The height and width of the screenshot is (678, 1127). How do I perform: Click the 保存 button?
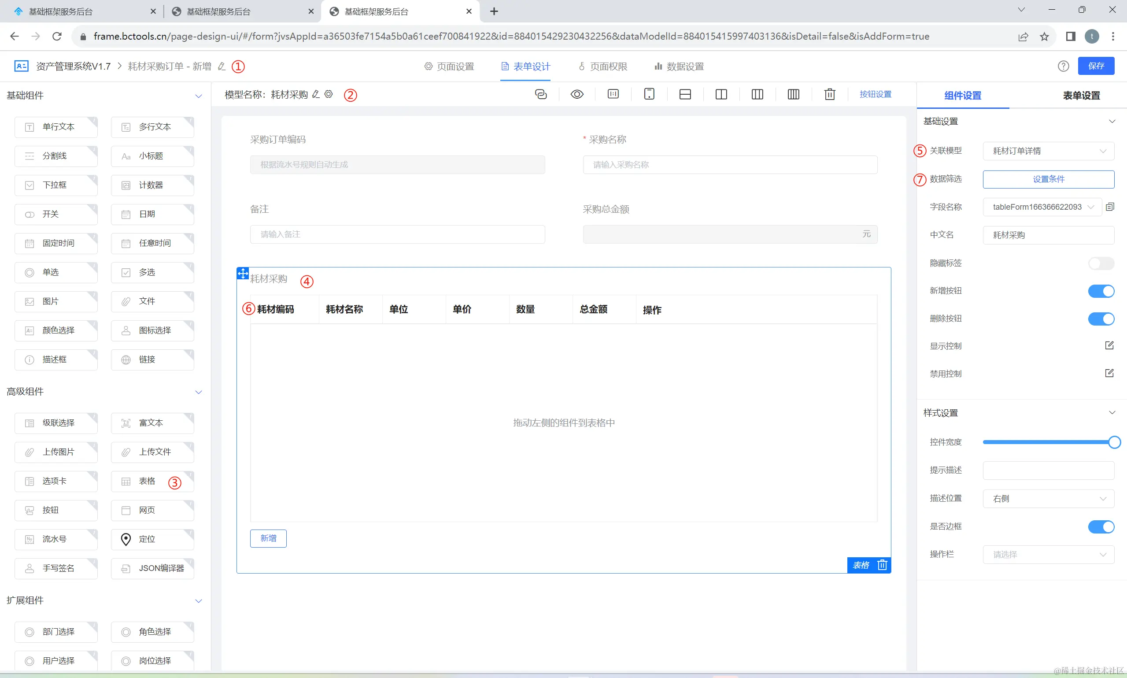coord(1095,66)
